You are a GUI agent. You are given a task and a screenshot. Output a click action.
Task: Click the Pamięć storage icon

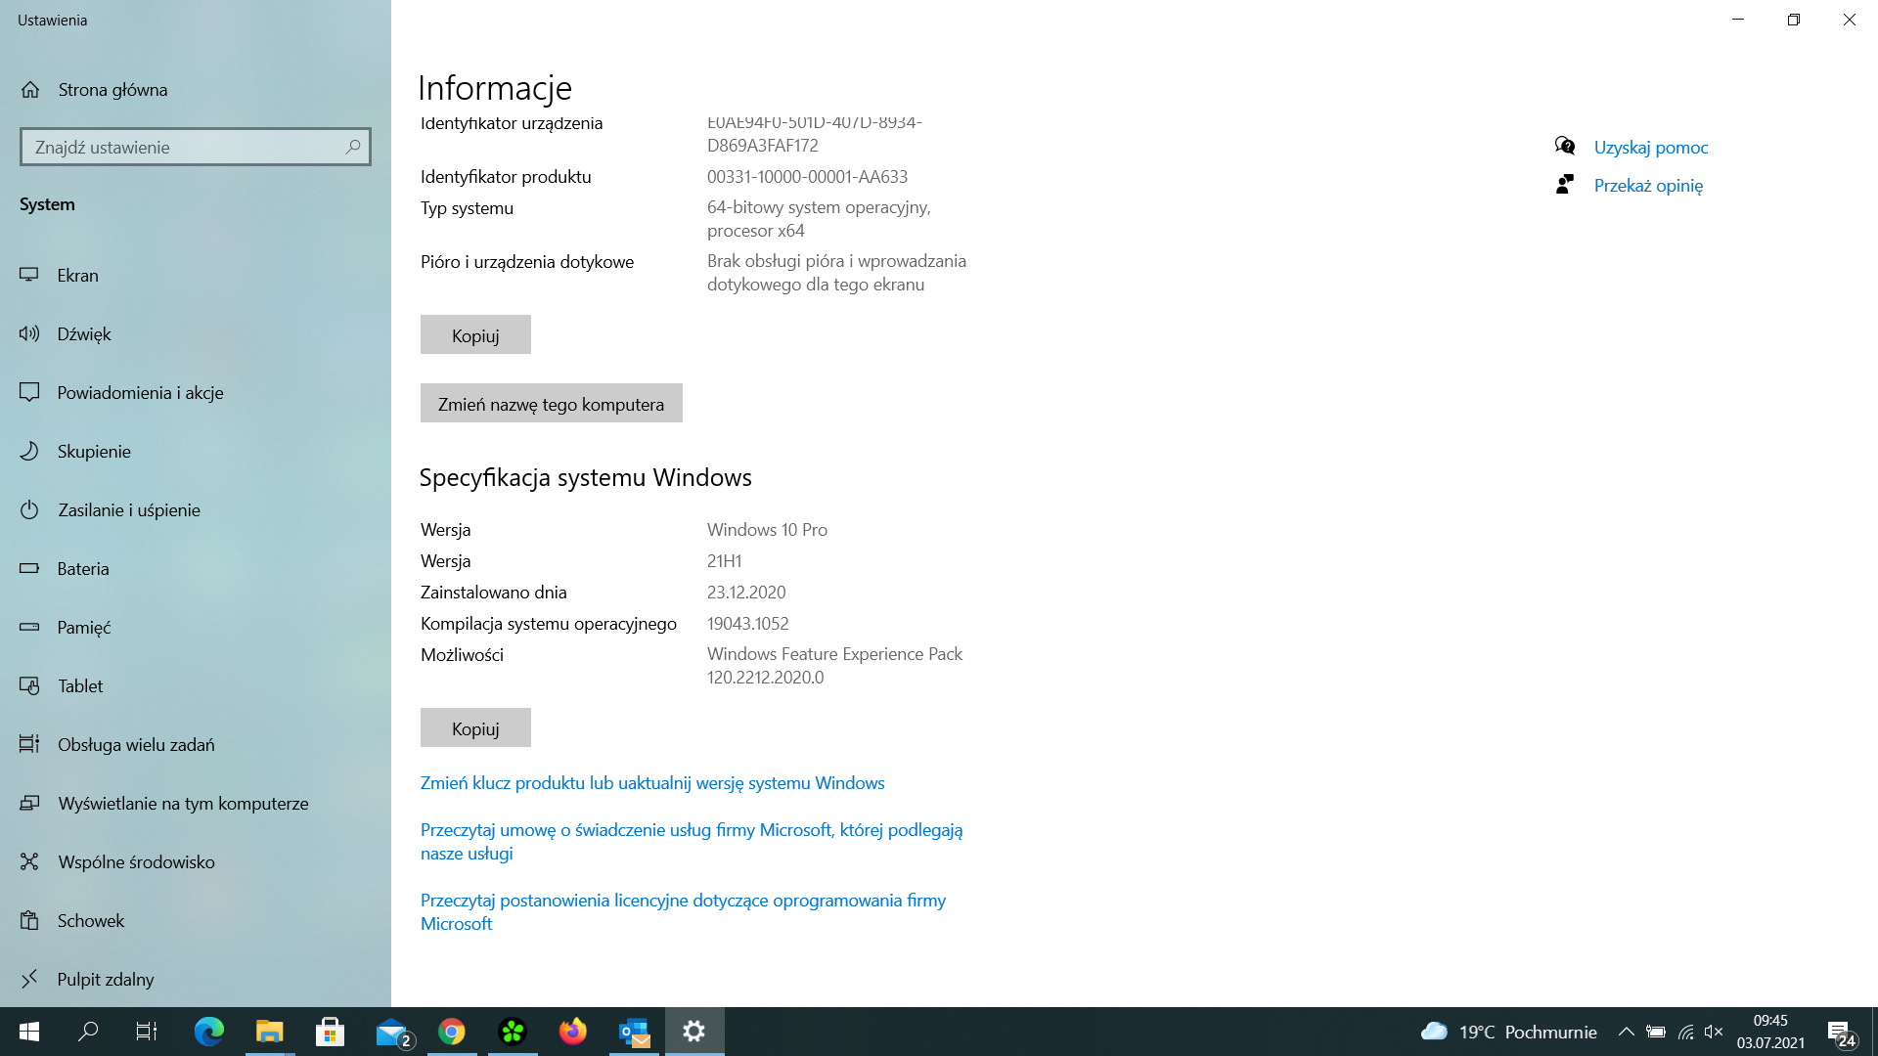(29, 627)
